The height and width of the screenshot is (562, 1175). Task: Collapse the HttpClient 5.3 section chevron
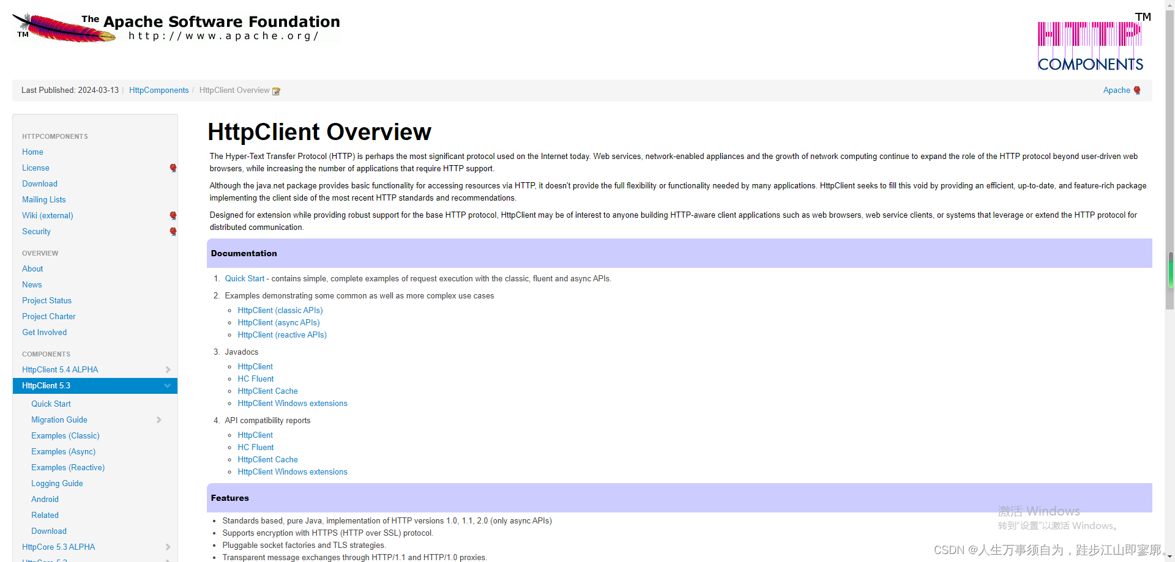click(x=167, y=386)
